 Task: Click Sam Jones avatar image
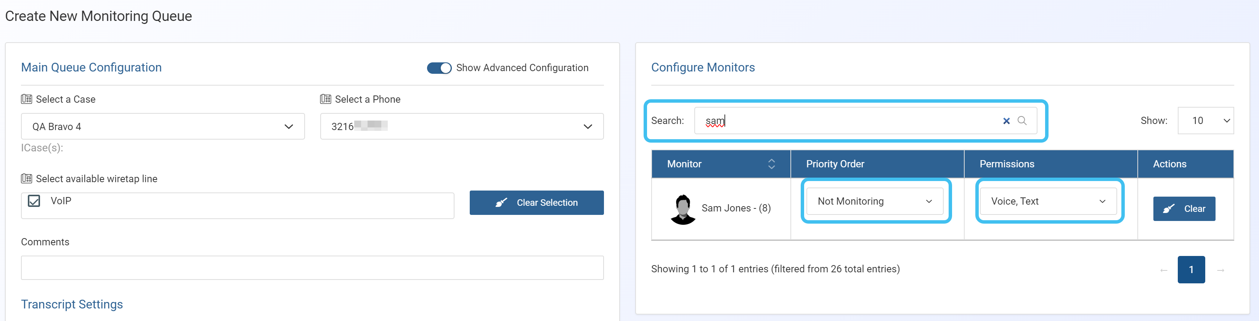(683, 209)
